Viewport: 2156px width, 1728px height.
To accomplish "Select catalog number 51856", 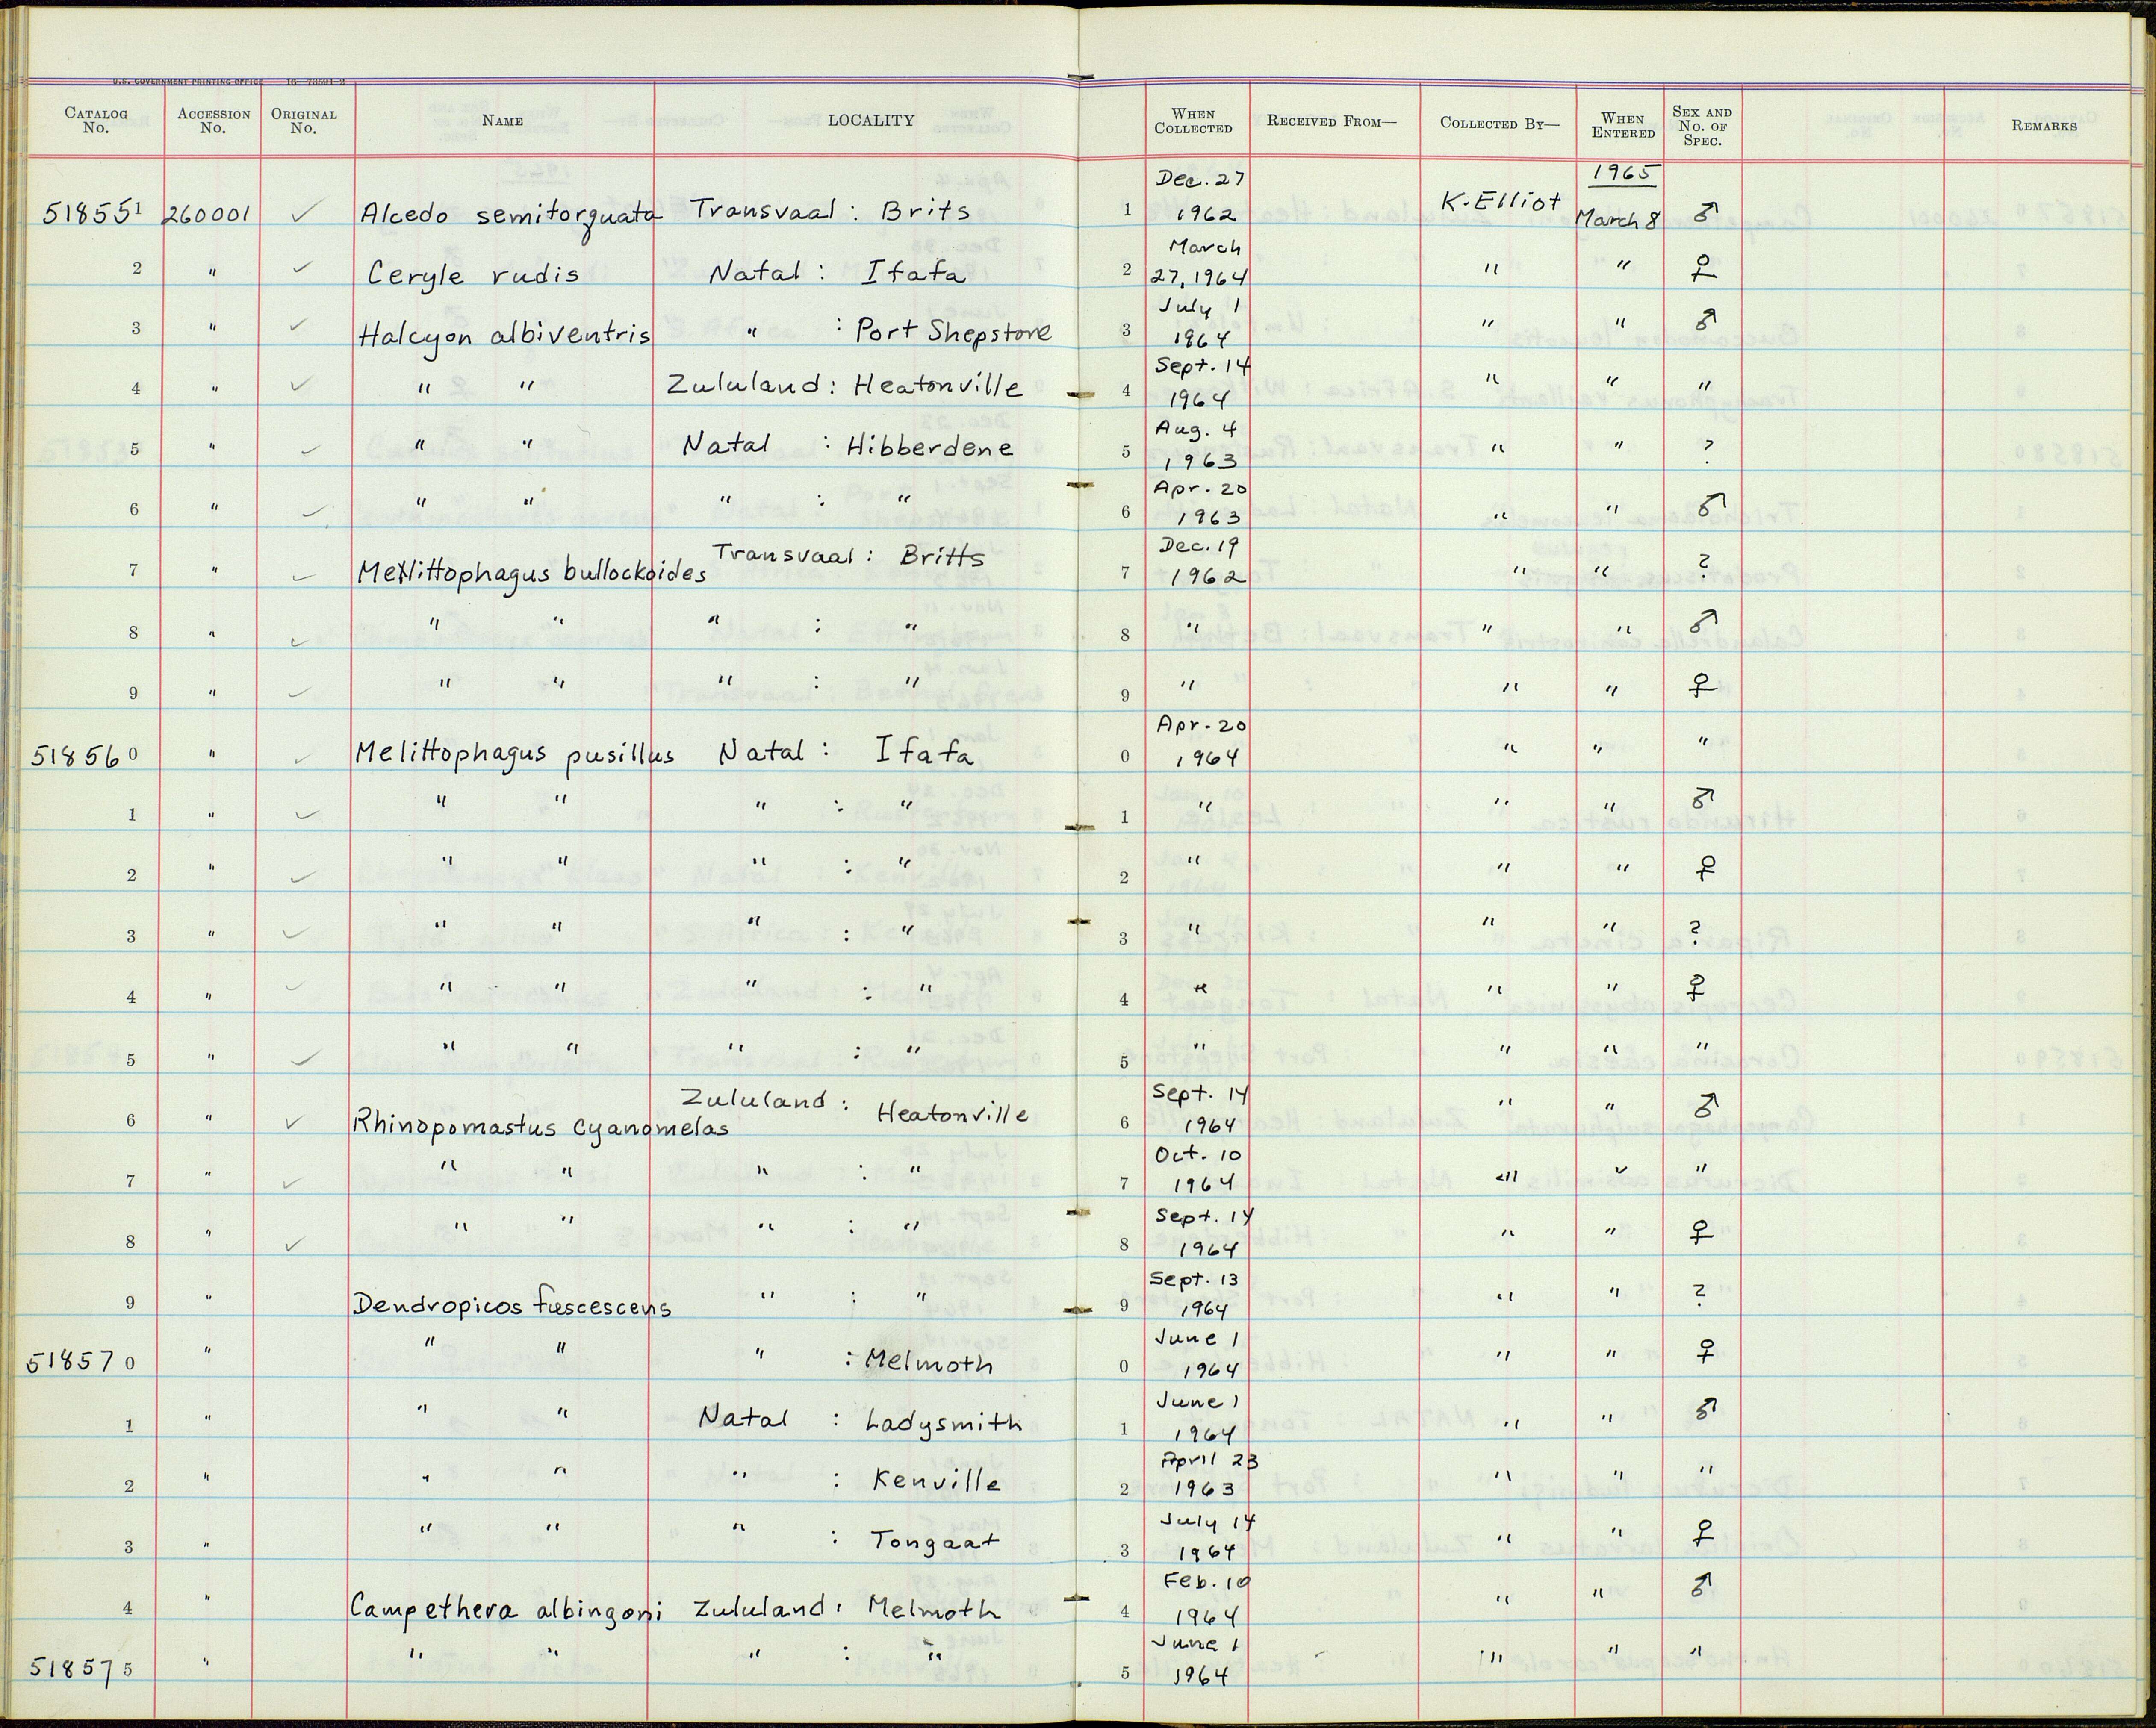I will pos(74,757).
